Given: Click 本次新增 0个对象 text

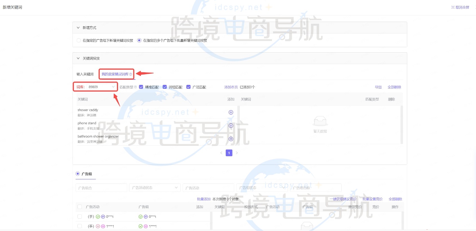Looking at the screenshot, I should point(225,199).
